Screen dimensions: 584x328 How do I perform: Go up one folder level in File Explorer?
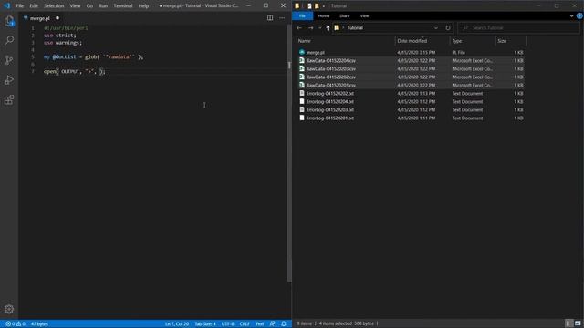[x=328, y=28]
